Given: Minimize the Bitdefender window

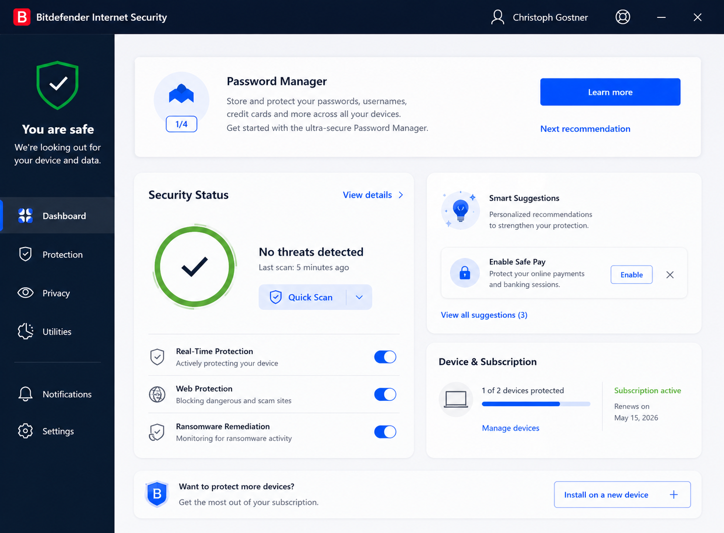Looking at the screenshot, I should click(661, 17).
